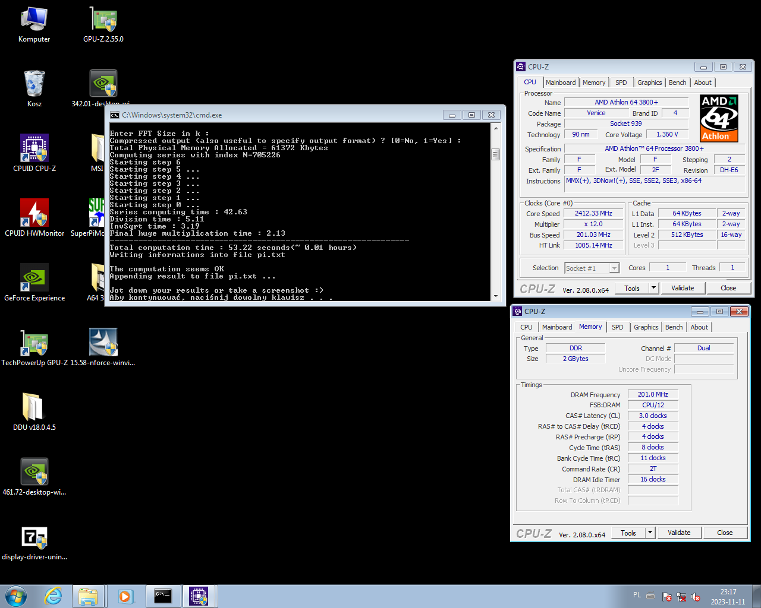Launch CPUID HWMonitor desktop shortcut
The height and width of the screenshot is (608, 761).
34,218
